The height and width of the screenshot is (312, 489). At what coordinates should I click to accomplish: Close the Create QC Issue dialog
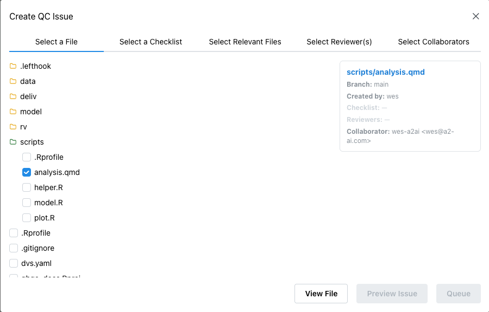coord(475,16)
